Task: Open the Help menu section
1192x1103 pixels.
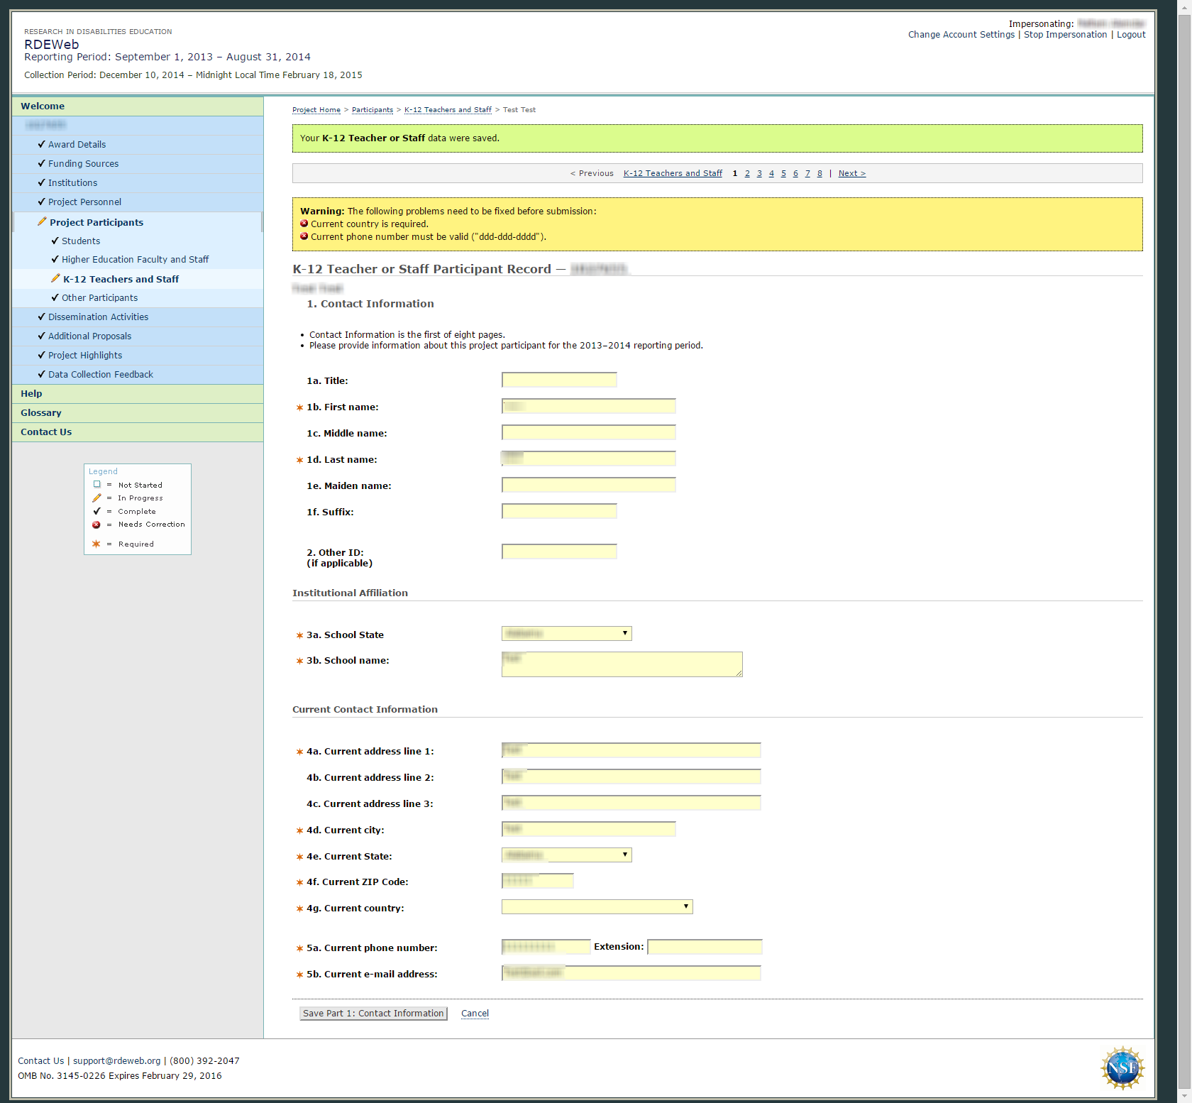Action: pos(31,394)
